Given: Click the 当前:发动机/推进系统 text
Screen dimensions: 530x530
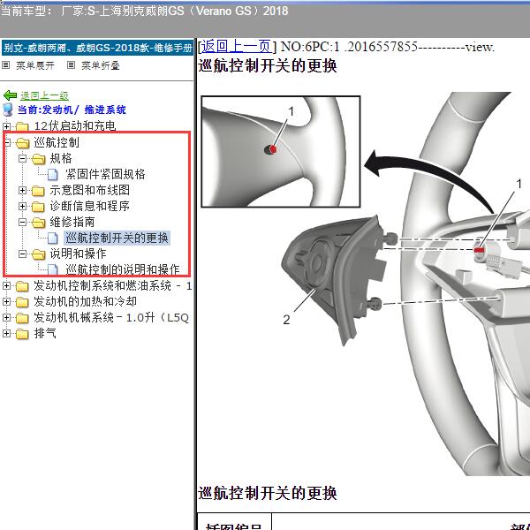Looking at the screenshot, I should pos(72,110).
